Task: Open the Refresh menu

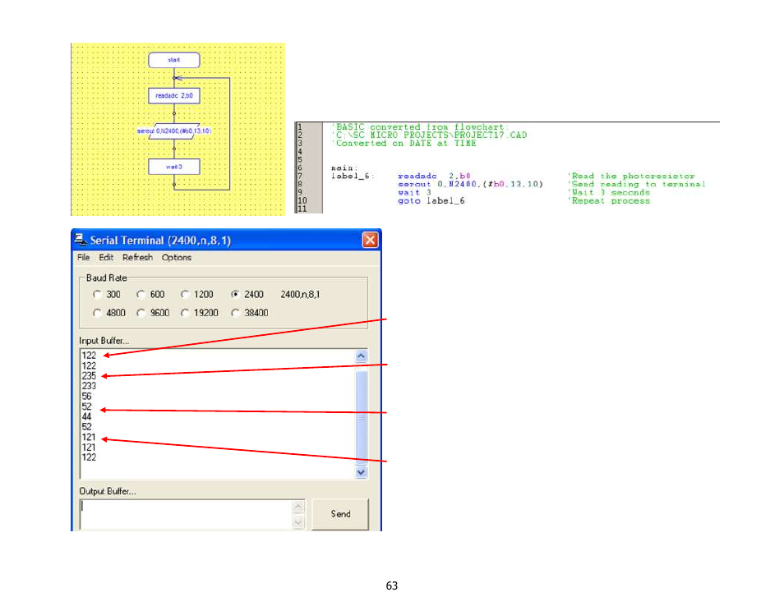Action: click(x=137, y=257)
